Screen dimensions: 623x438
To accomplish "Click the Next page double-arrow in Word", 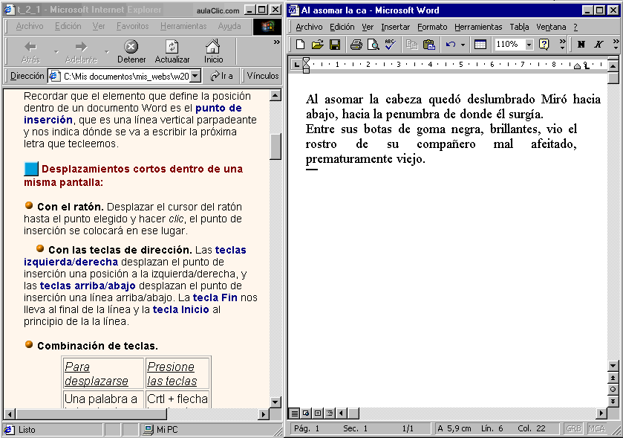I will (613, 401).
